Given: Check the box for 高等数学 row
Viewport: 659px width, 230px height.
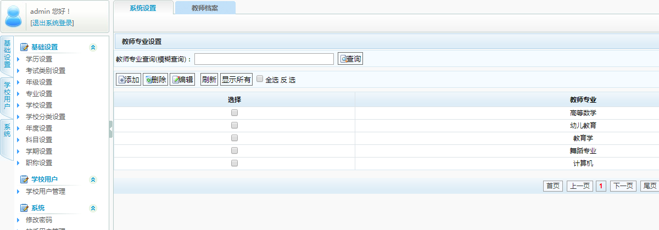Looking at the screenshot, I should tap(234, 113).
